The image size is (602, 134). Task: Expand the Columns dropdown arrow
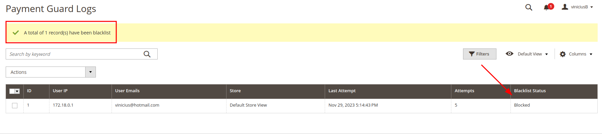tap(591, 54)
